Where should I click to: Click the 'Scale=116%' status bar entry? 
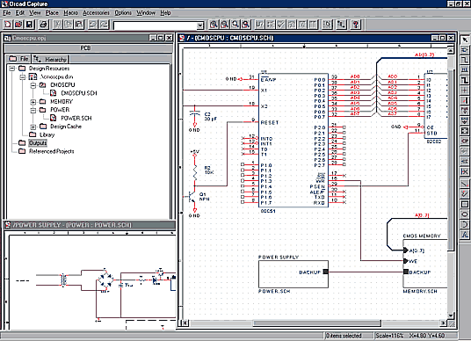[389, 336]
